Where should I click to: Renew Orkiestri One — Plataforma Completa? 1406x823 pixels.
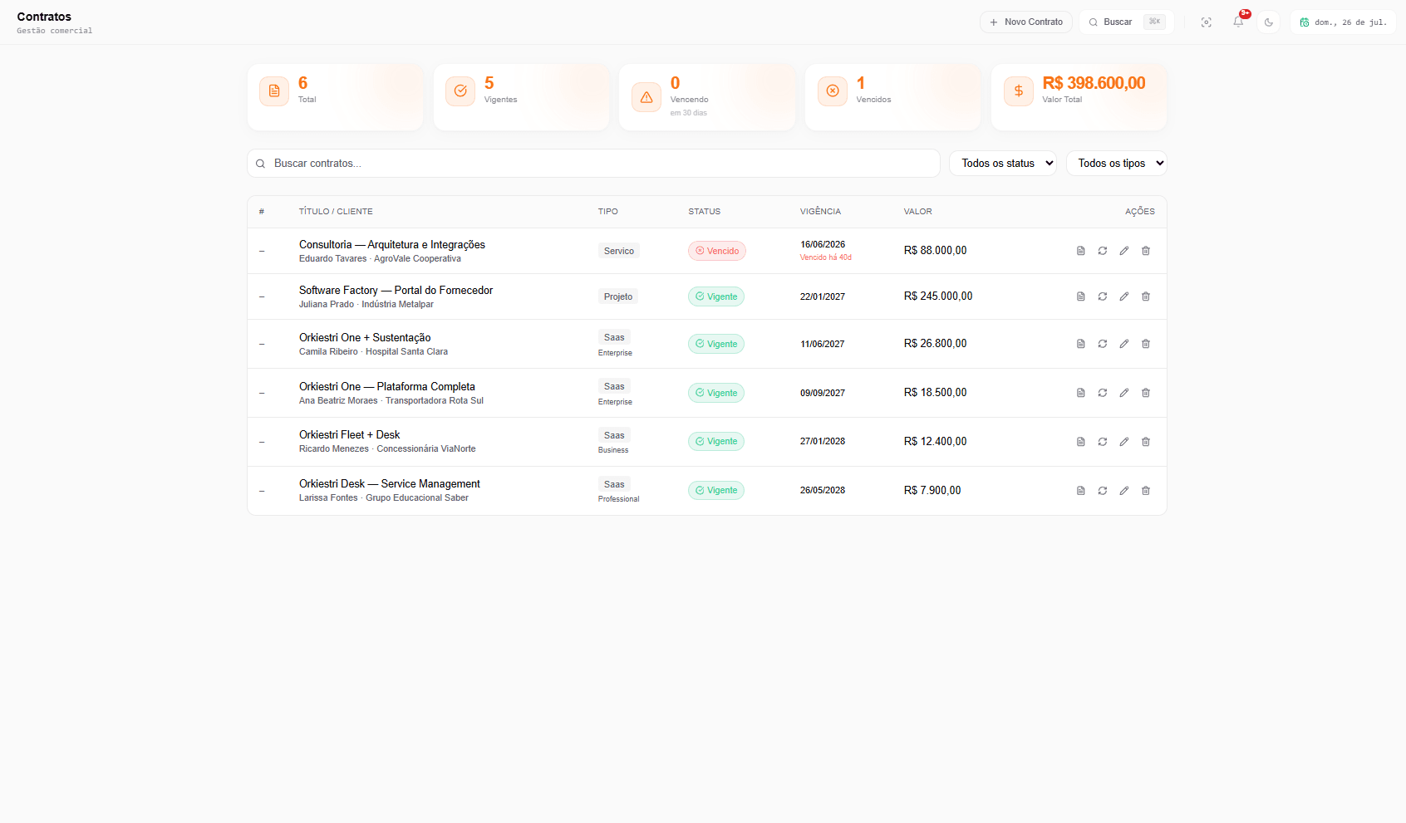[x=1102, y=393]
